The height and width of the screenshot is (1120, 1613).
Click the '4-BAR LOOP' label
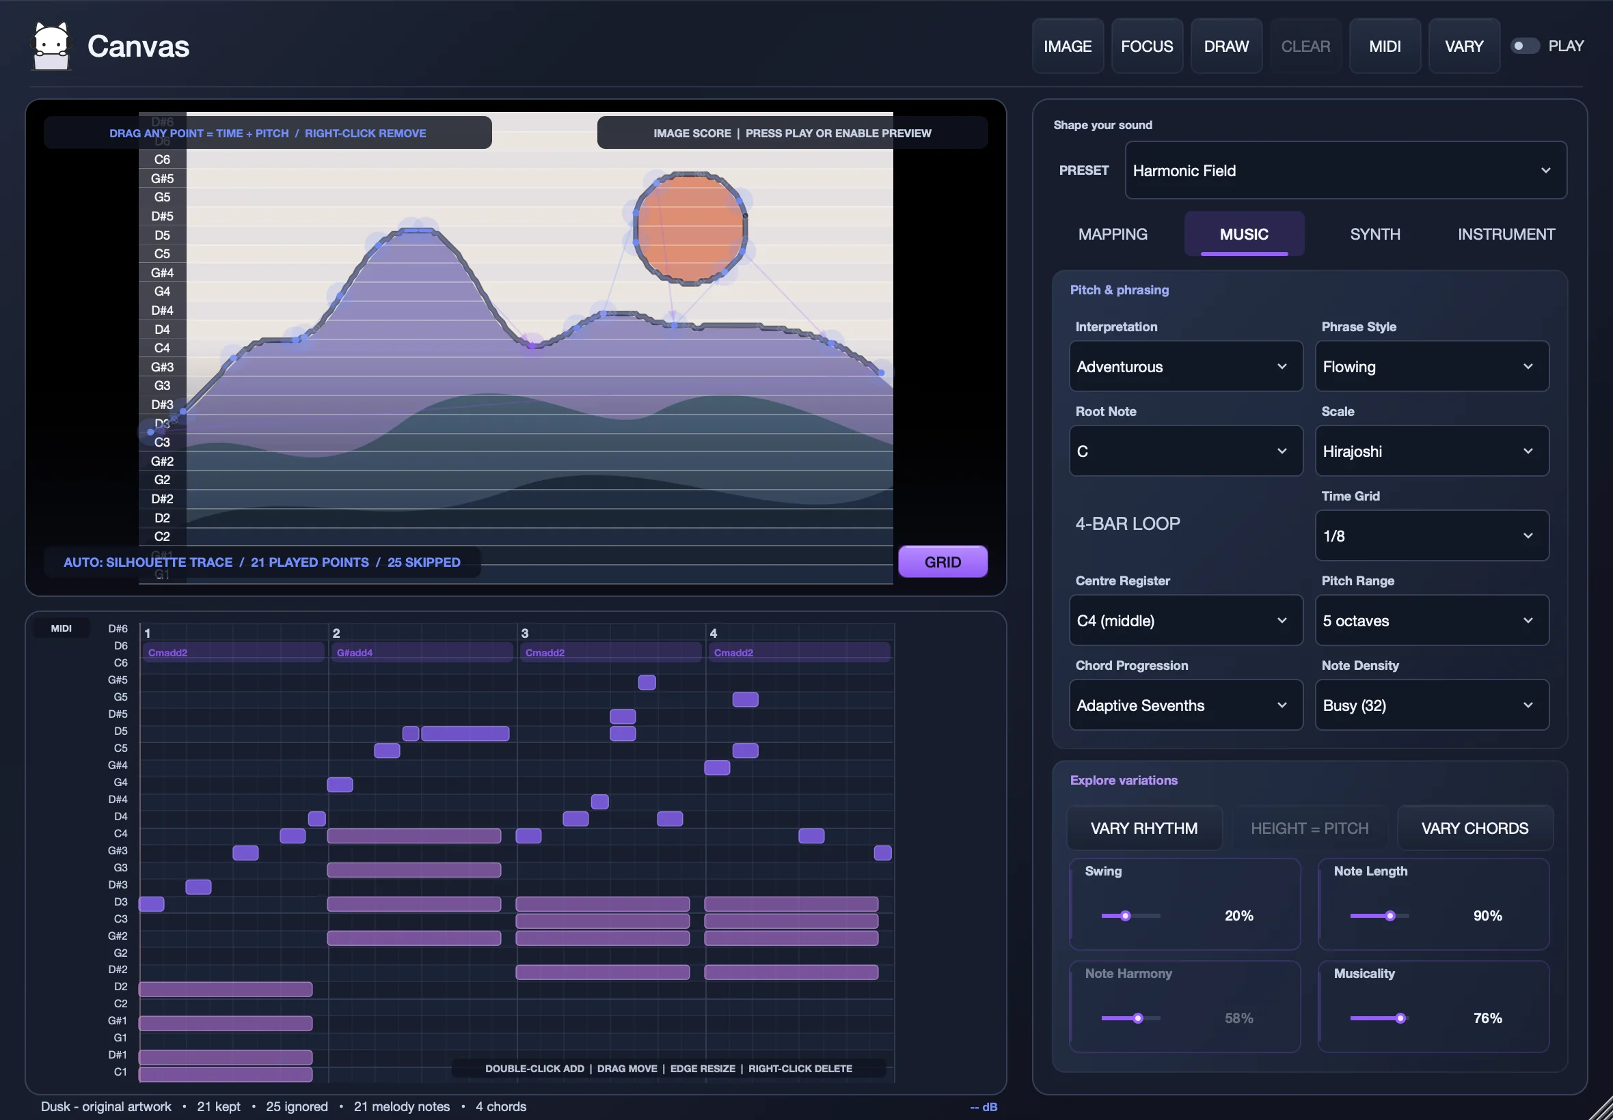tap(1128, 524)
